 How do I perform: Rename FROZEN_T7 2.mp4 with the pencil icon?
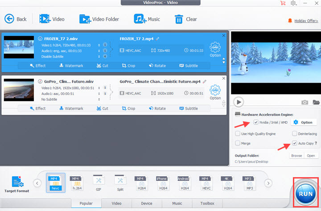[x=158, y=39]
